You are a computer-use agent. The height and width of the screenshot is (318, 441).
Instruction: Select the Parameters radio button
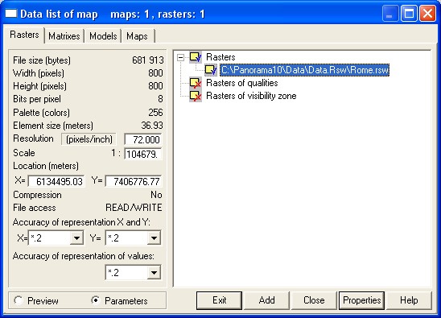96,300
